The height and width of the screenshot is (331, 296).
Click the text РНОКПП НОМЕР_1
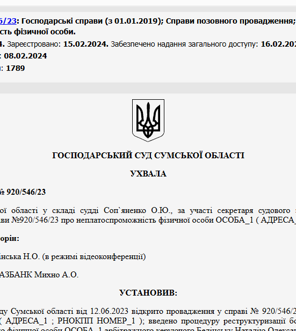96,321
